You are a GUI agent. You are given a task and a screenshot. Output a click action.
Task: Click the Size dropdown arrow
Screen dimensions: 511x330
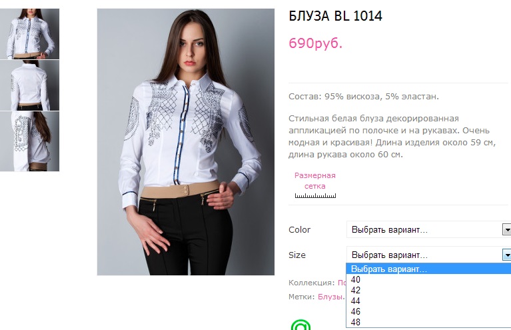(506, 255)
